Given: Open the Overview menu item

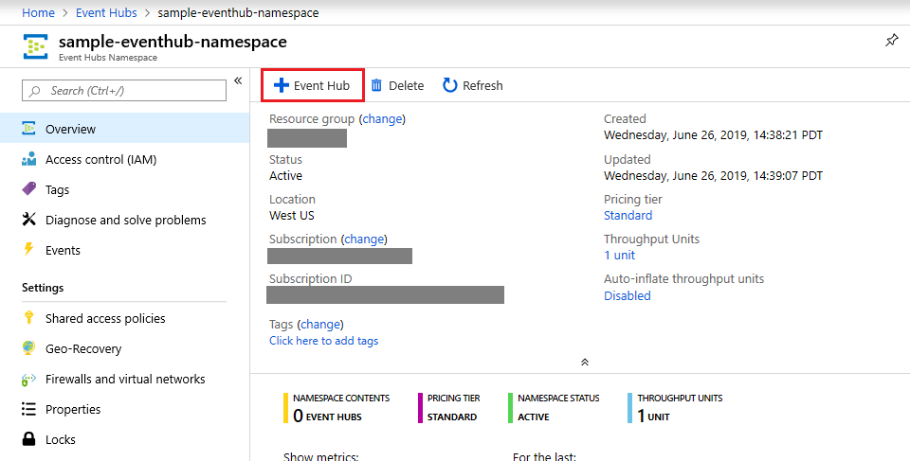Looking at the screenshot, I should pos(125,129).
